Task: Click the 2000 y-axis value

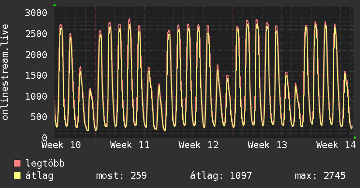Action: tap(36, 55)
